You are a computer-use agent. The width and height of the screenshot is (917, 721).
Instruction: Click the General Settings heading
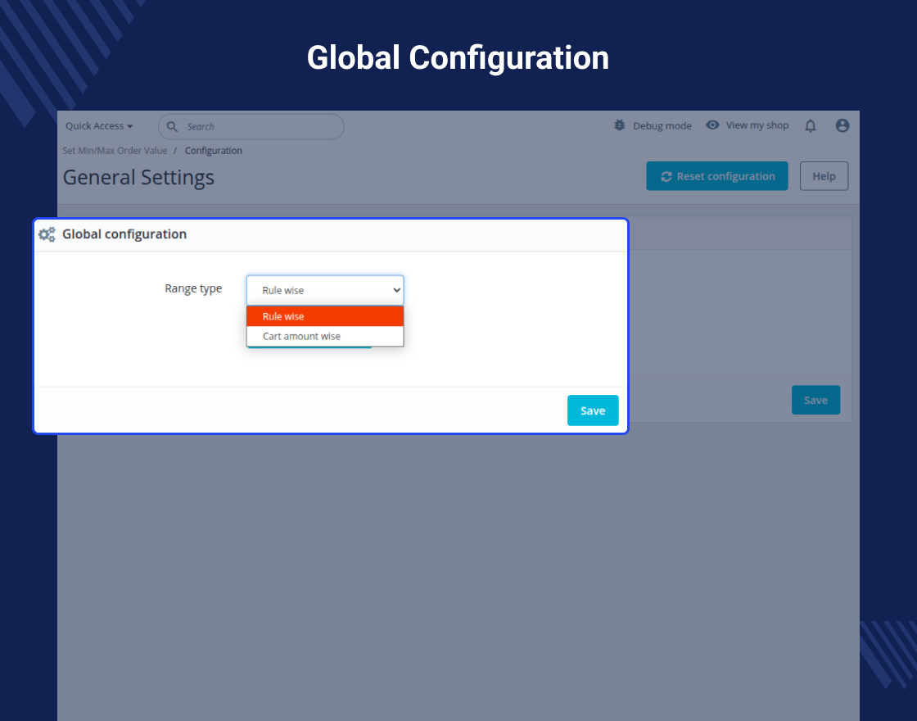click(x=138, y=177)
